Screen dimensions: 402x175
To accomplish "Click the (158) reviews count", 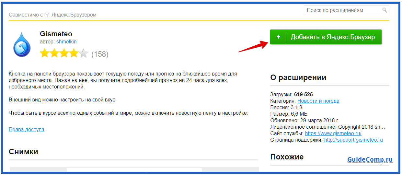I will 100,54.
